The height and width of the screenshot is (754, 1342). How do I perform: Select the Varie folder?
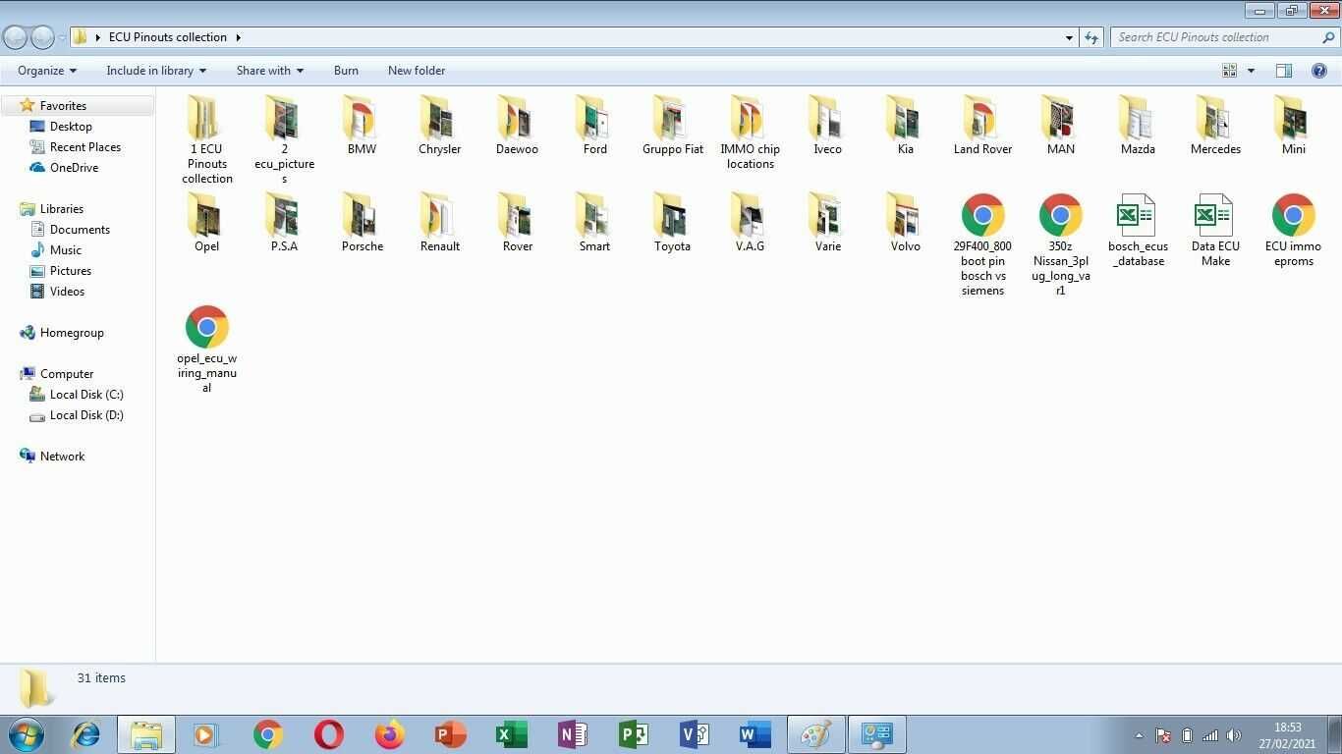coord(827,223)
